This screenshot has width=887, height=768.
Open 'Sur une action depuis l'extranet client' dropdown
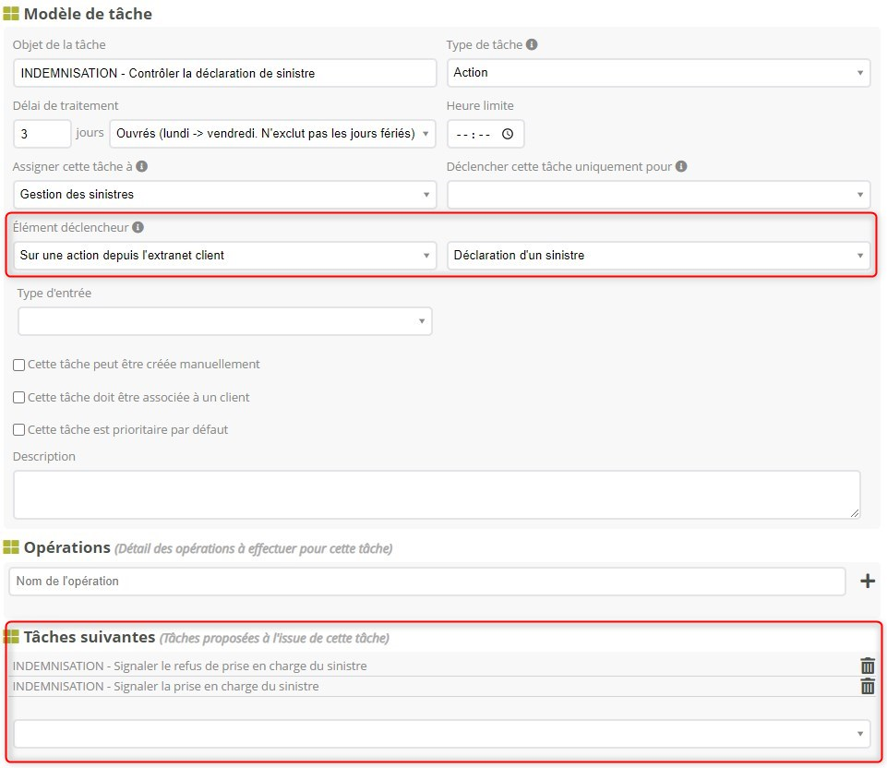pyautogui.click(x=224, y=256)
